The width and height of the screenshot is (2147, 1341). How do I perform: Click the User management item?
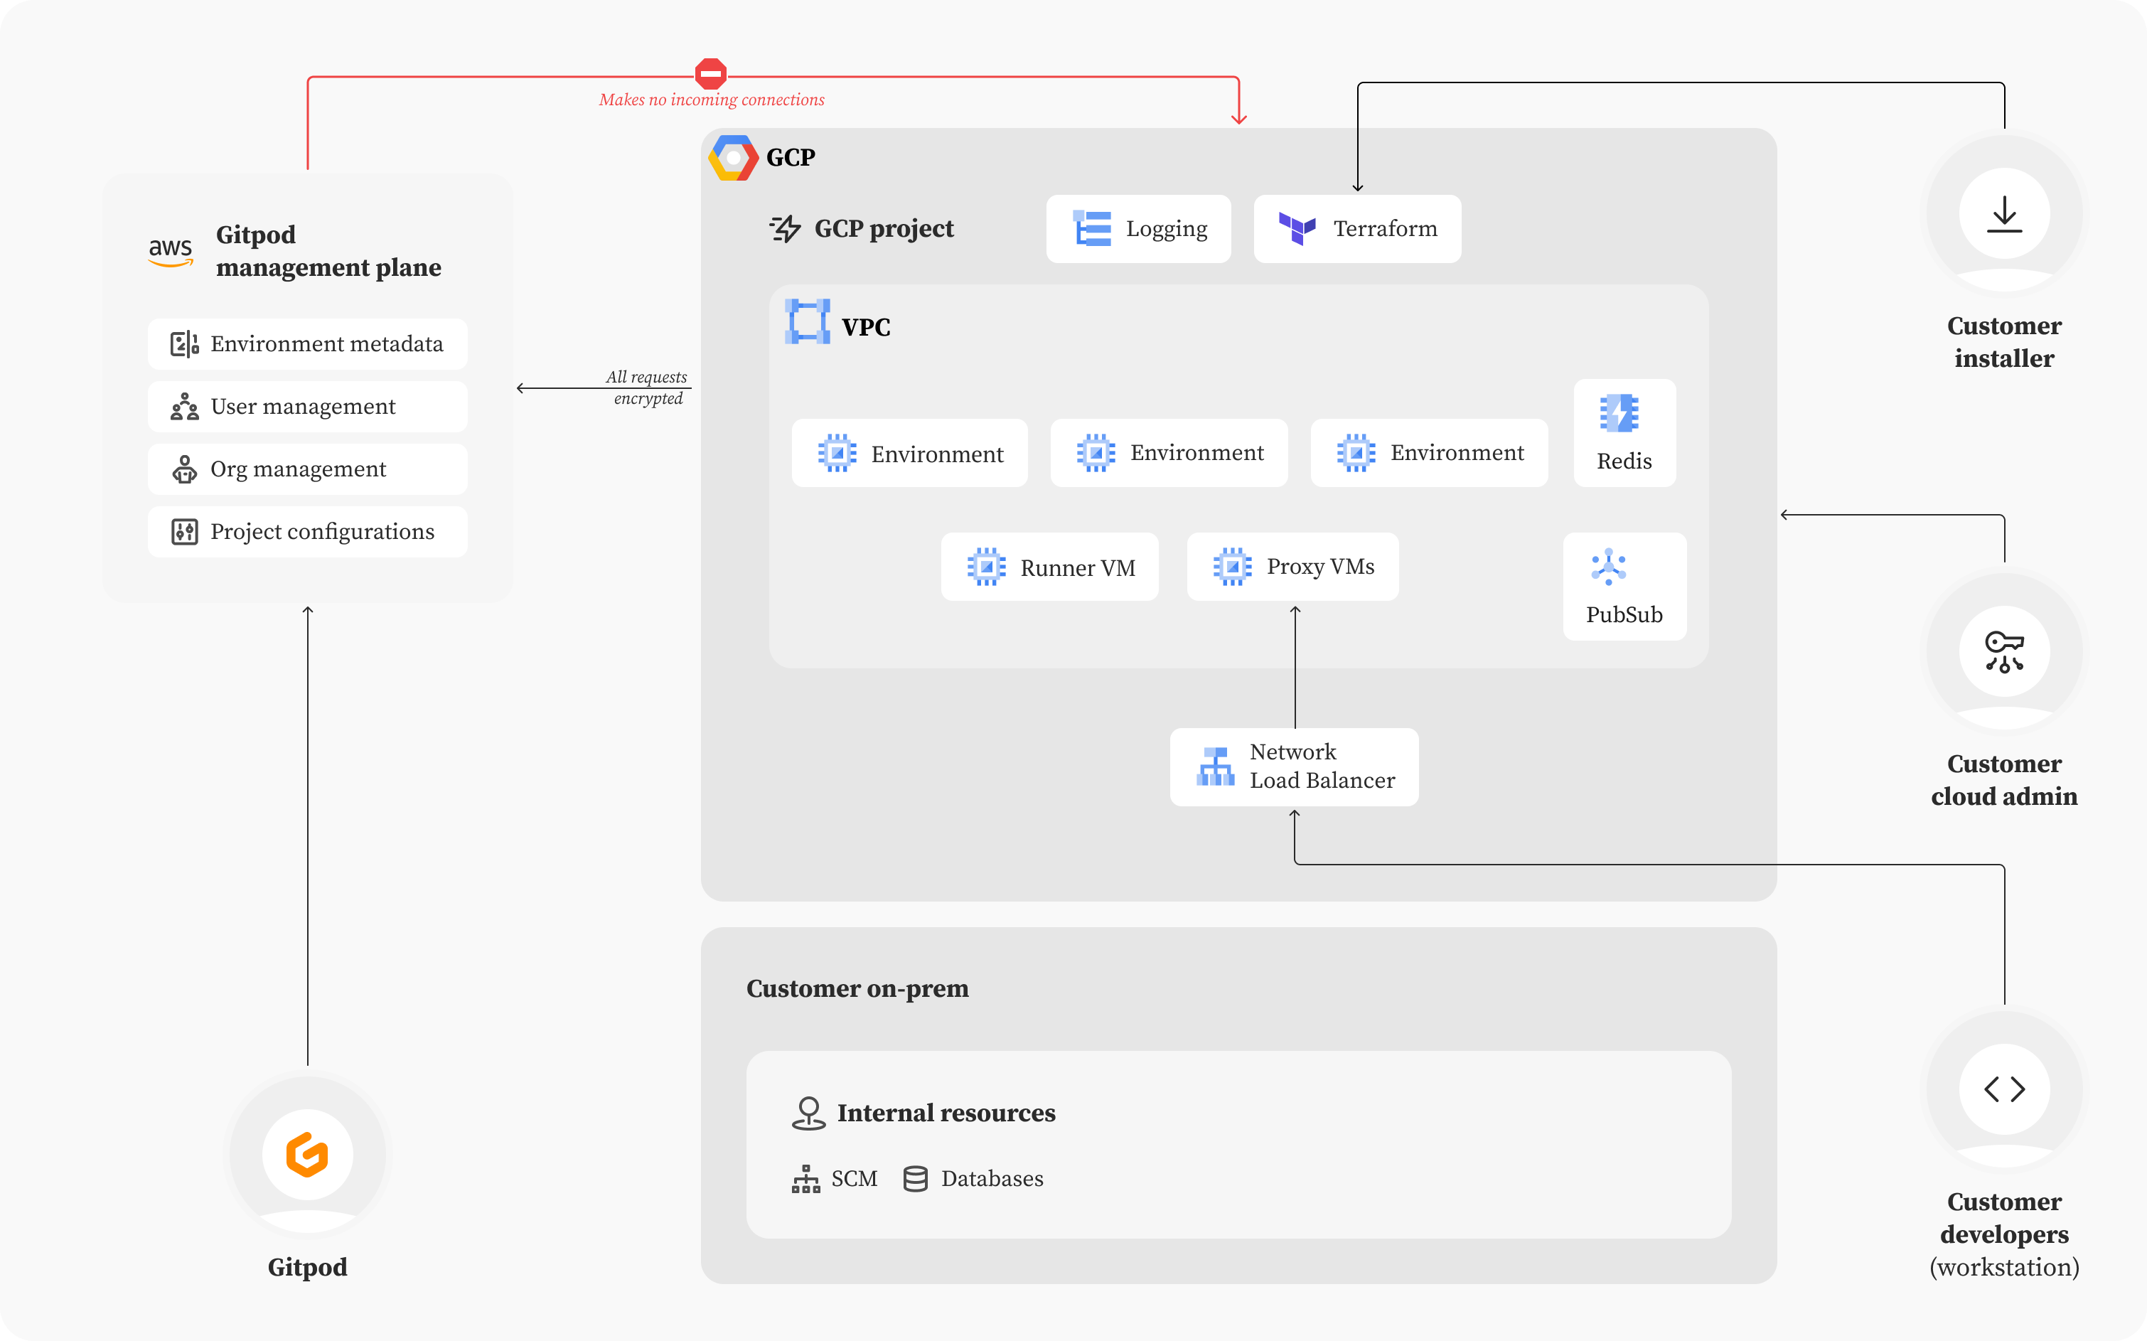[307, 407]
